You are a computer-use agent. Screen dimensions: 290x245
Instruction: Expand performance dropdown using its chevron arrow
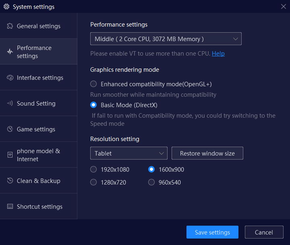(236, 39)
